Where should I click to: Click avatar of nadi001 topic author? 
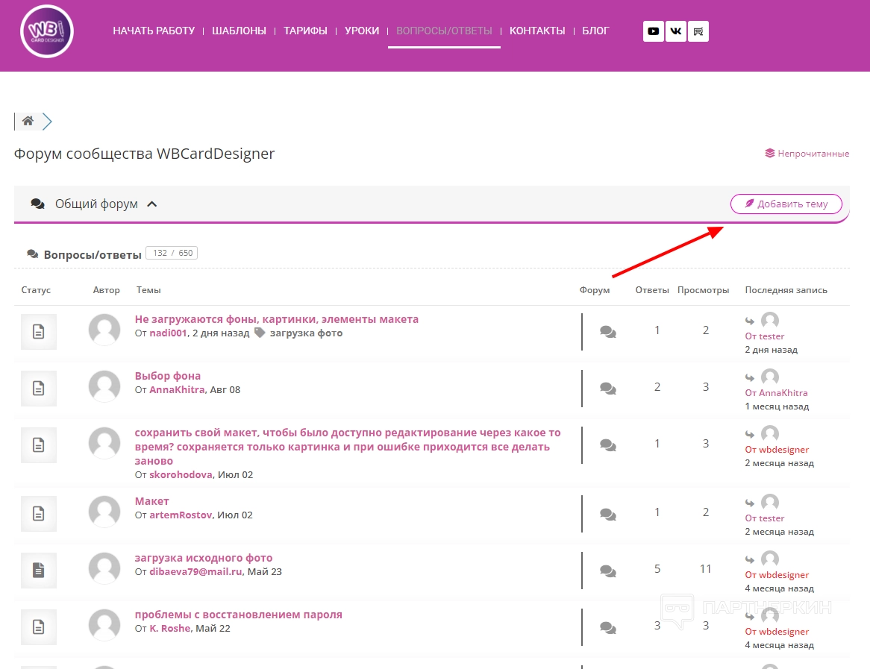pos(104,330)
